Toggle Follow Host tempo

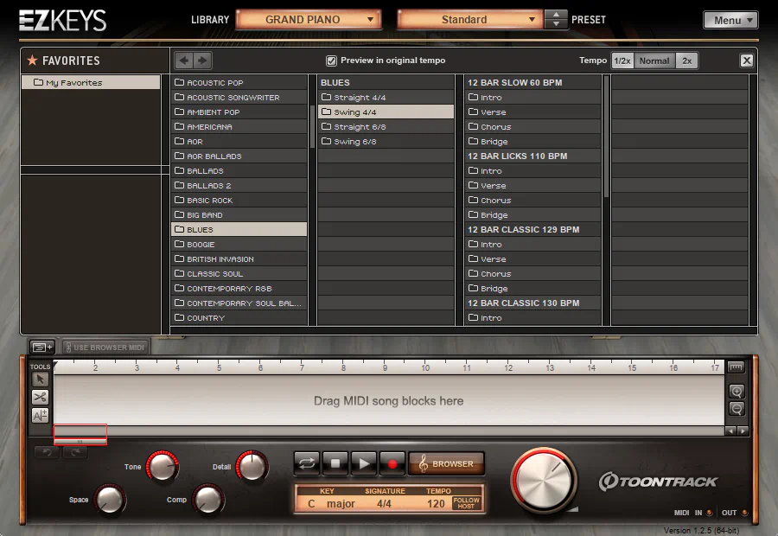coord(466,503)
